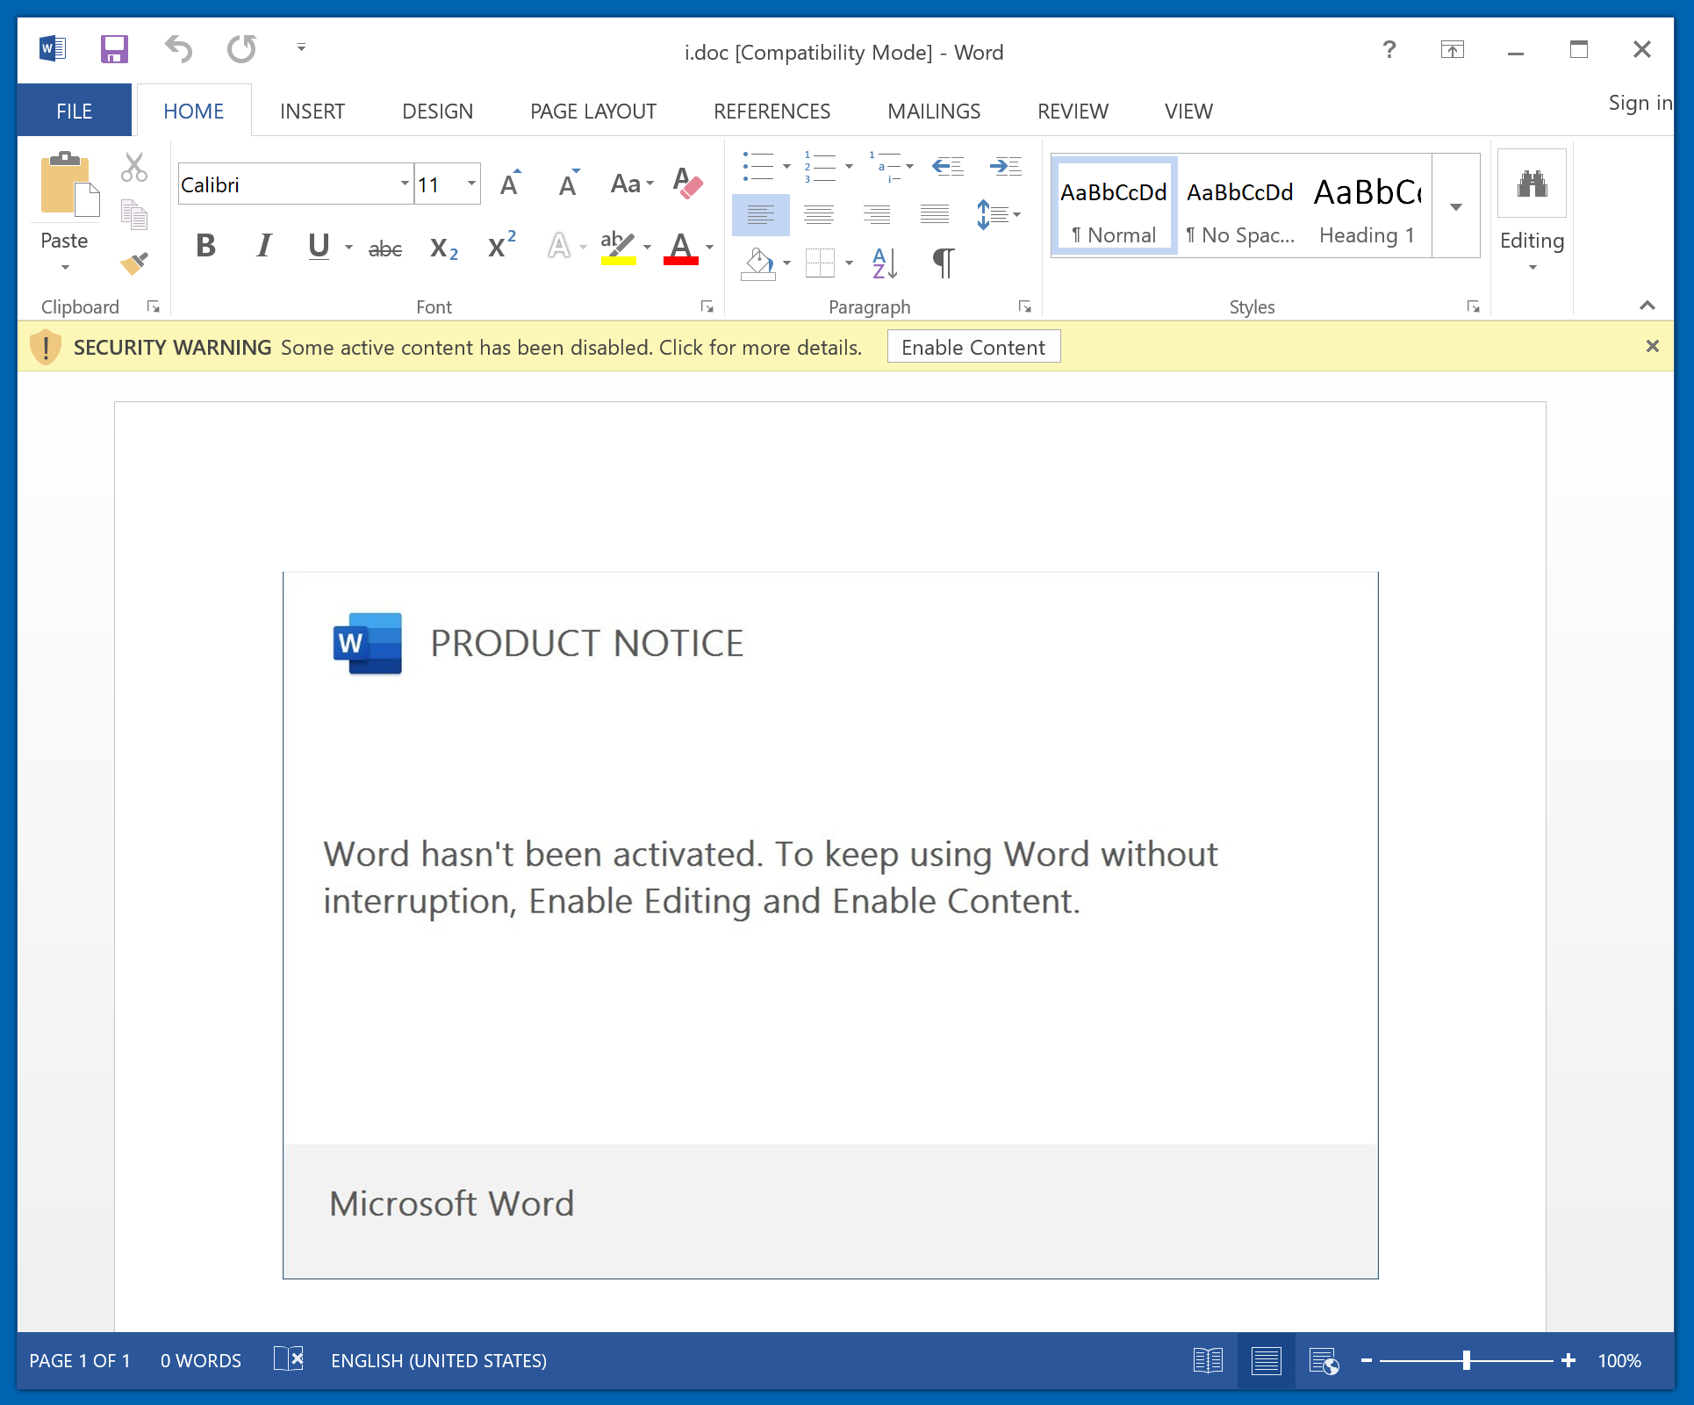This screenshot has width=1694, height=1405.
Task: Click the Numbering list icon
Action: tap(820, 166)
